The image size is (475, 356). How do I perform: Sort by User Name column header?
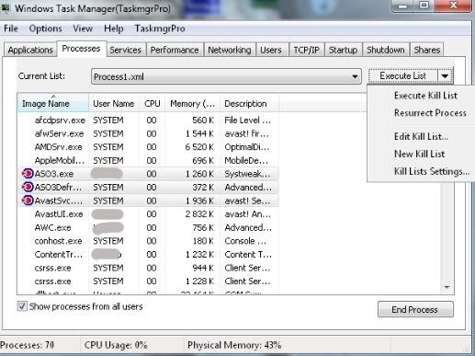[x=113, y=103]
